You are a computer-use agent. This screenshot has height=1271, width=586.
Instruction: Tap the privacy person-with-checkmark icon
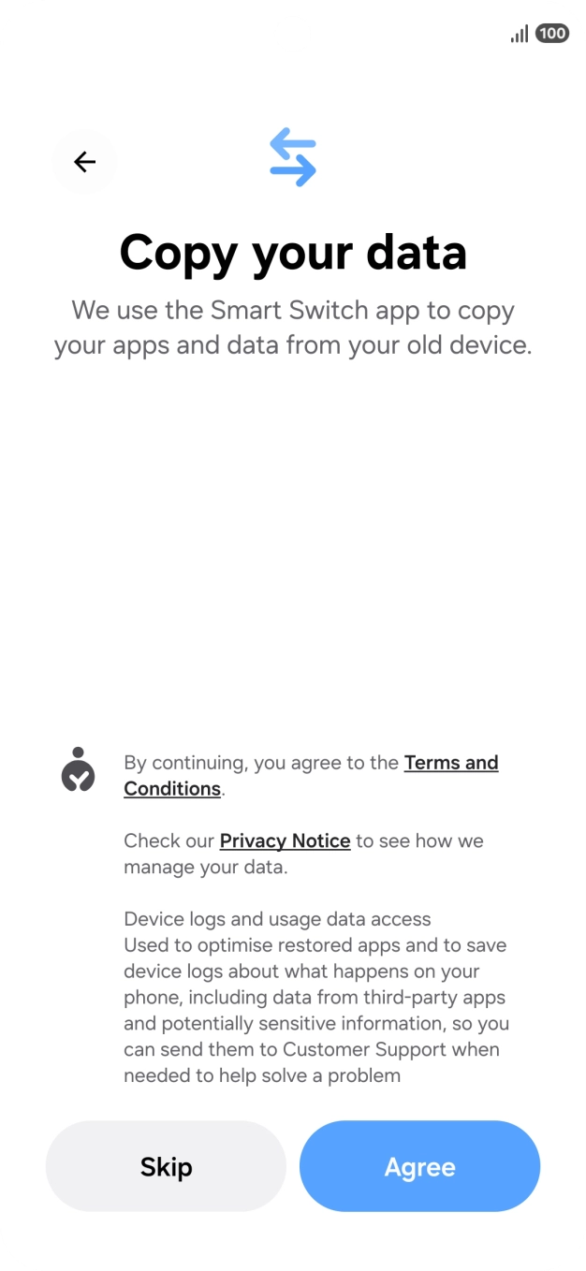point(79,770)
